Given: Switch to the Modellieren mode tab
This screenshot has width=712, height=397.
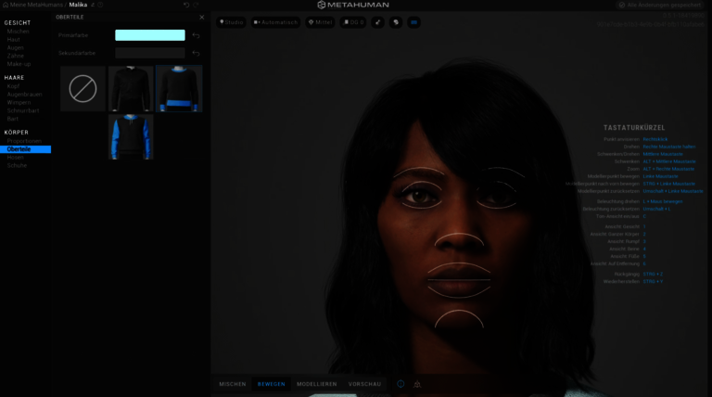Looking at the screenshot, I should (x=317, y=384).
